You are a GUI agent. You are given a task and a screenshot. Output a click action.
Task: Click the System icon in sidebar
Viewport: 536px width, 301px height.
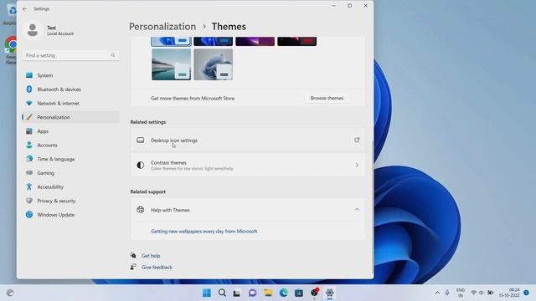(29, 75)
